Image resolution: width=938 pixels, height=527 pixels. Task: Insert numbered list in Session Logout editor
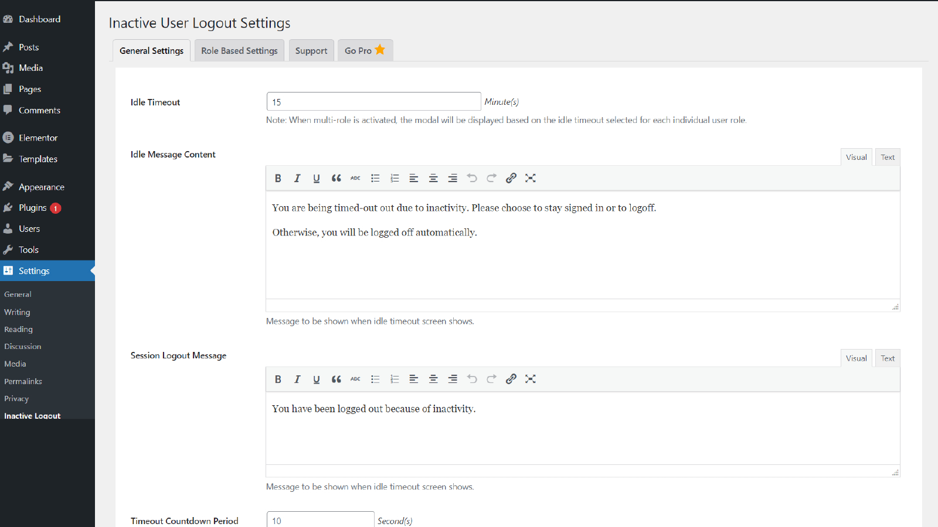(x=395, y=379)
